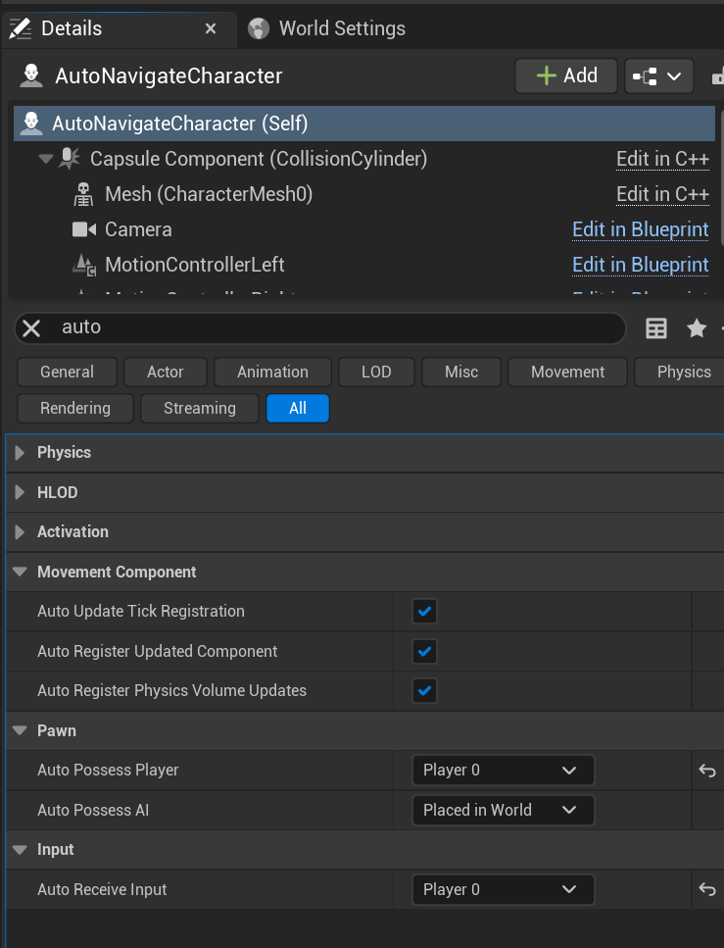The image size is (724, 948).
Task: Switch to the World Settings tab
Action: (x=341, y=28)
